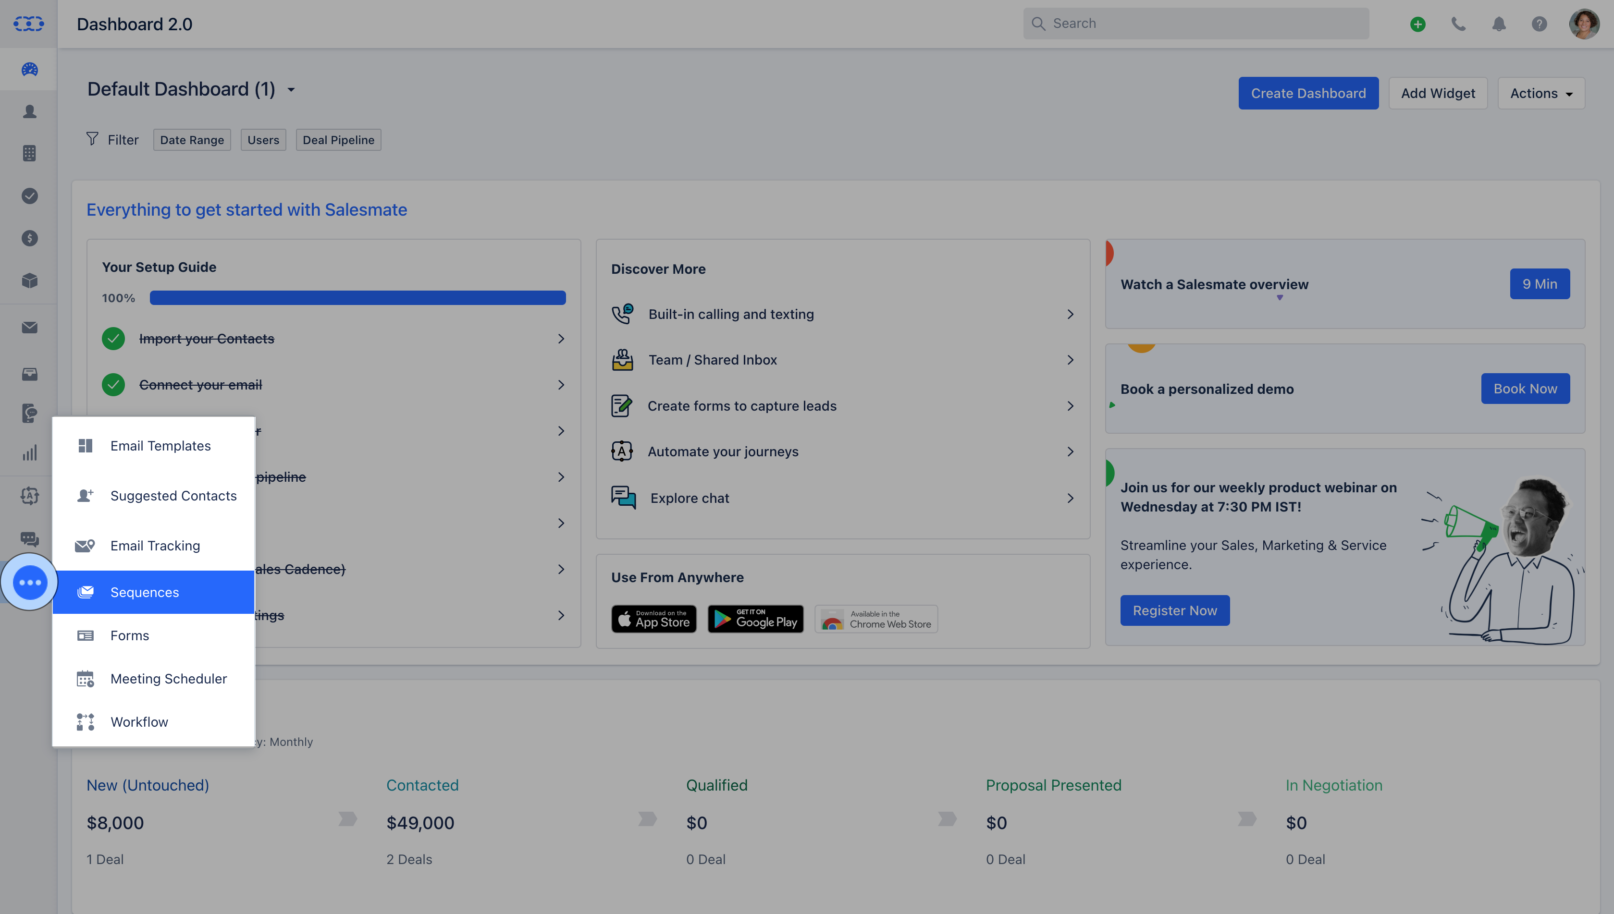
Task: Open Contacts person icon in sidebar
Action: coord(29,111)
